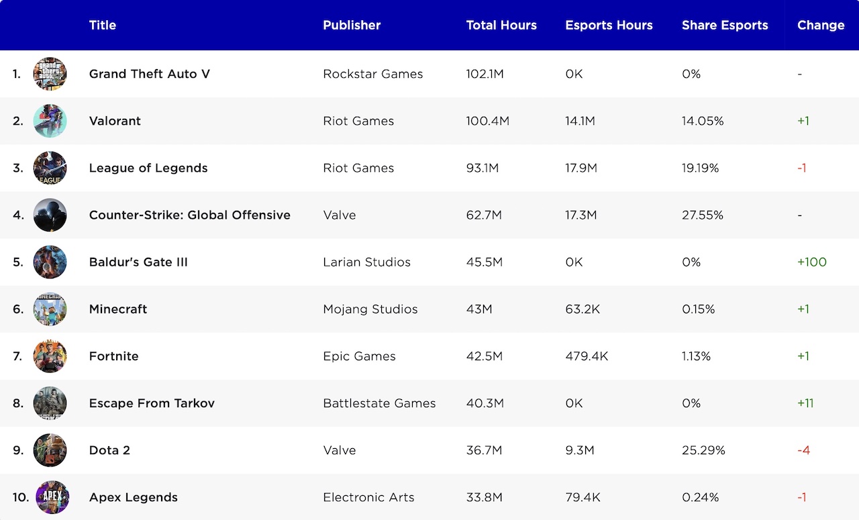Click the 40.3M total hours value
859x520 pixels.
click(x=484, y=403)
